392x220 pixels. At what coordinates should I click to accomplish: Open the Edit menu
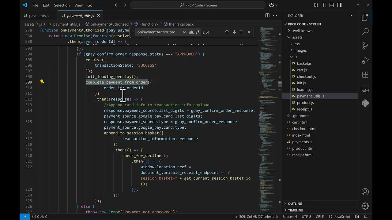click(x=46, y=5)
